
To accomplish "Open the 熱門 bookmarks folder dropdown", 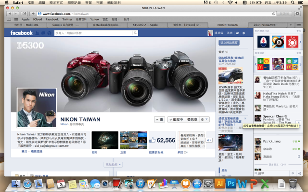I will point(128,19).
